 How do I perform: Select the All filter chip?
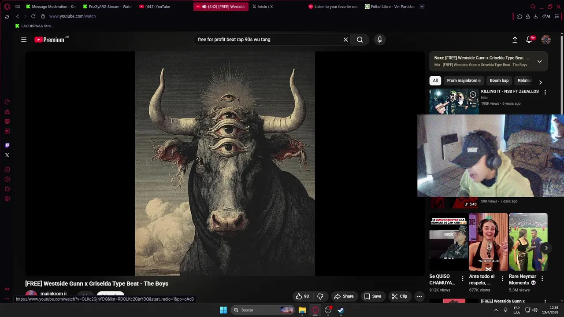point(435,81)
